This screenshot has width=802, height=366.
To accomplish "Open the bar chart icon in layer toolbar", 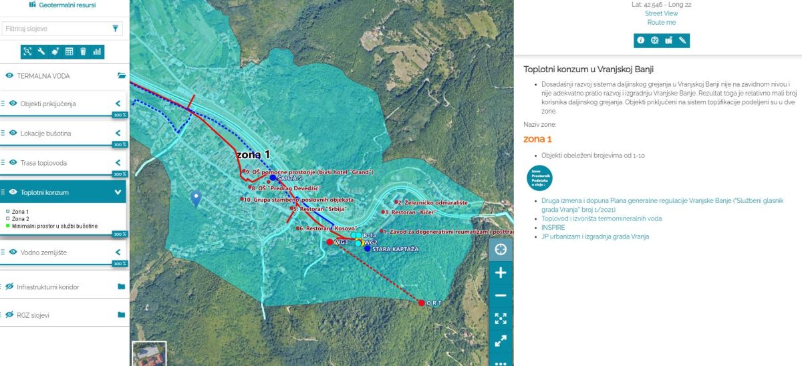I will [97, 51].
